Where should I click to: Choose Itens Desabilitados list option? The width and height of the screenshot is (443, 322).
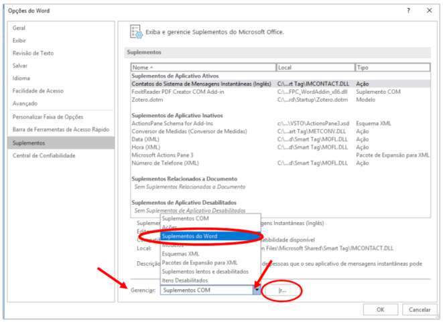point(210,280)
